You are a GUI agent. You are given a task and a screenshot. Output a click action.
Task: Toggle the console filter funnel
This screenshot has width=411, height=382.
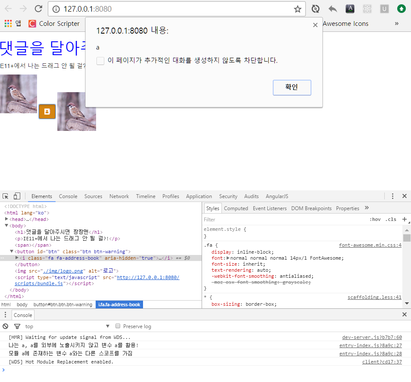click(x=17, y=326)
